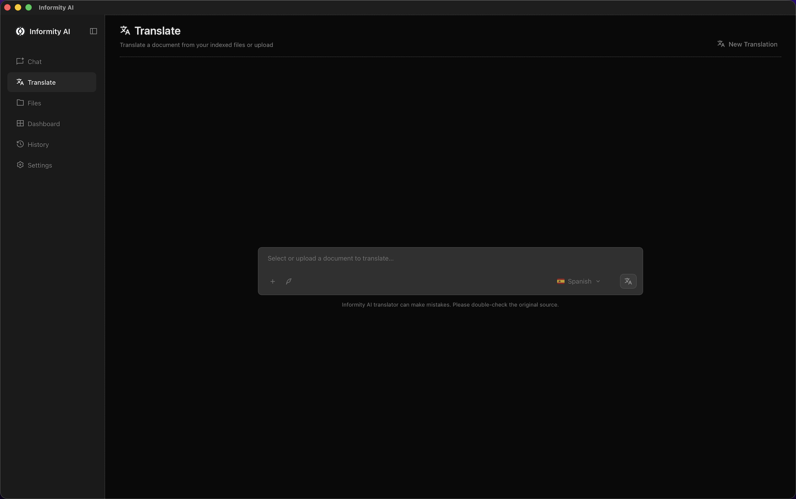Open the Files section

(x=52, y=103)
